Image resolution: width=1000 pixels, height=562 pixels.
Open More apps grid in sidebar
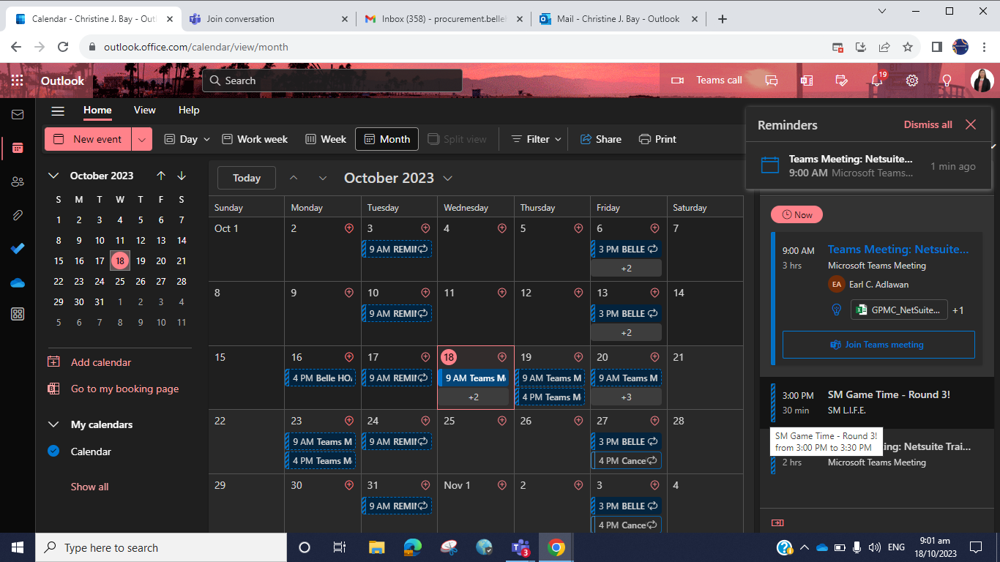point(18,314)
